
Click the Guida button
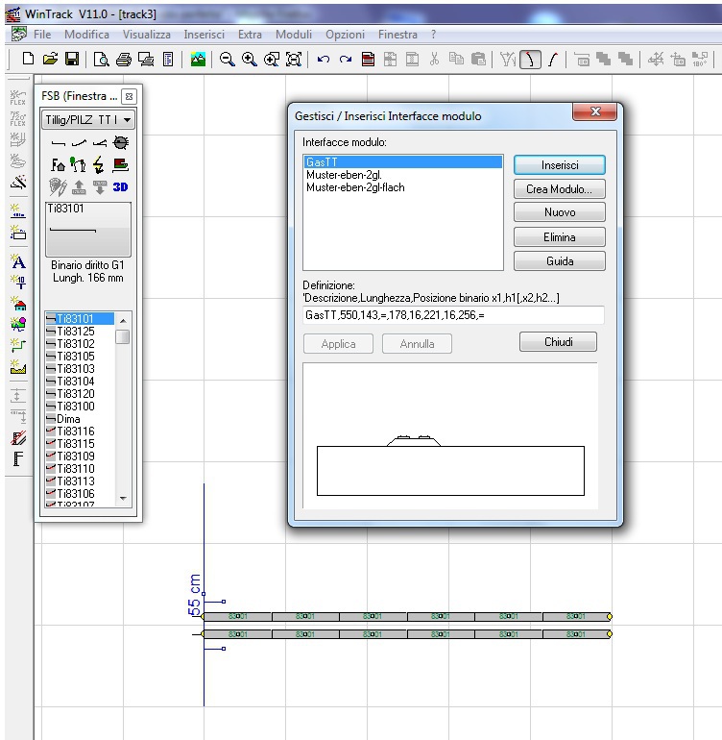coord(560,261)
